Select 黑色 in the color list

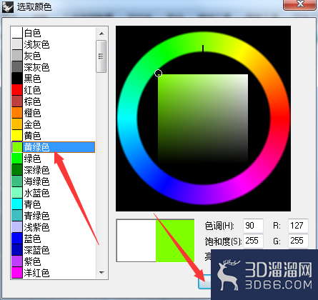tap(54, 79)
